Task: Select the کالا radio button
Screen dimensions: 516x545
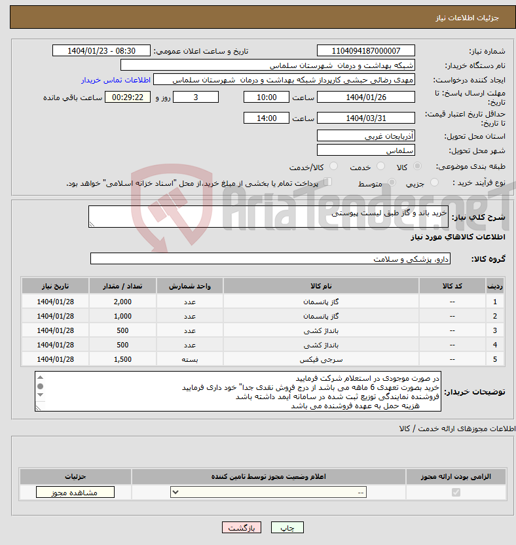Action: pos(417,166)
